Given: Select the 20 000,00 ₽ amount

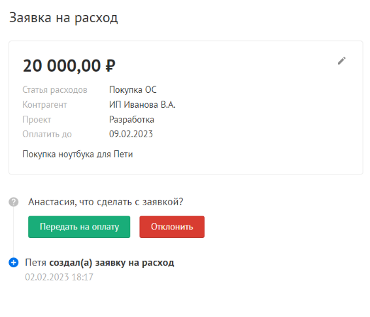Looking at the screenshot, I should pyautogui.click(x=69, y=65).
